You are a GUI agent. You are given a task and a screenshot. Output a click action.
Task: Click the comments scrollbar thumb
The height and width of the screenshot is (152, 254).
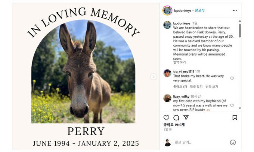coord(240,31)
